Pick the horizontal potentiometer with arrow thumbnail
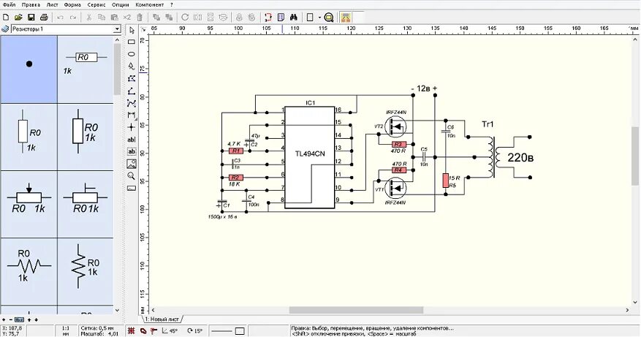This screenshot has width=641, height=337. coord(29,204)
